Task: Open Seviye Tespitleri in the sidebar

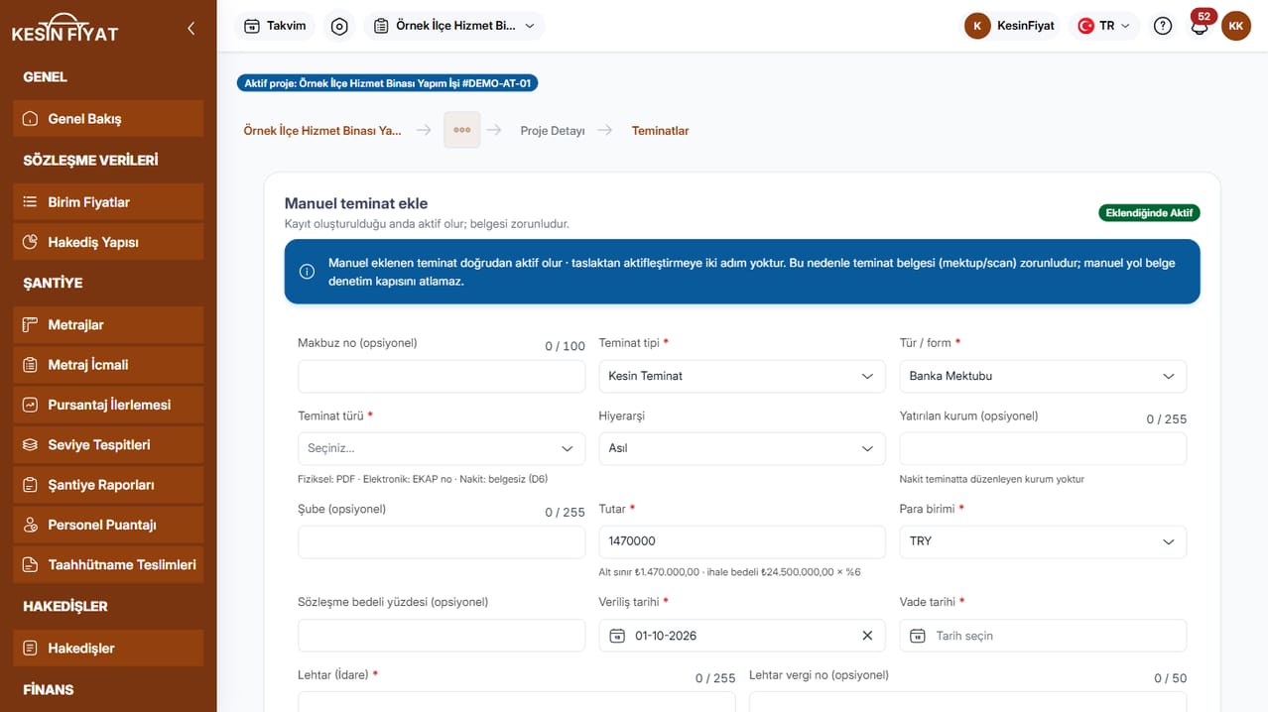Action: pos(108,445)
